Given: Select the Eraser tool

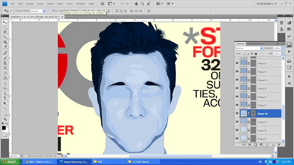Looking at the screenshot, I should tap(5, 73).
